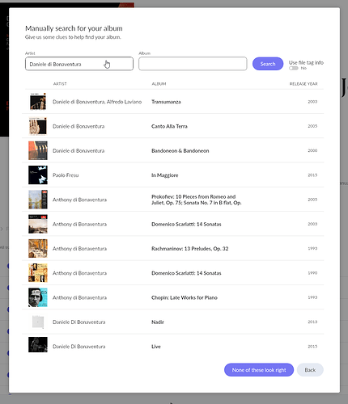Select the 2003 Domenico Scarlatti 14 Sonatas row

pos(173,224)
